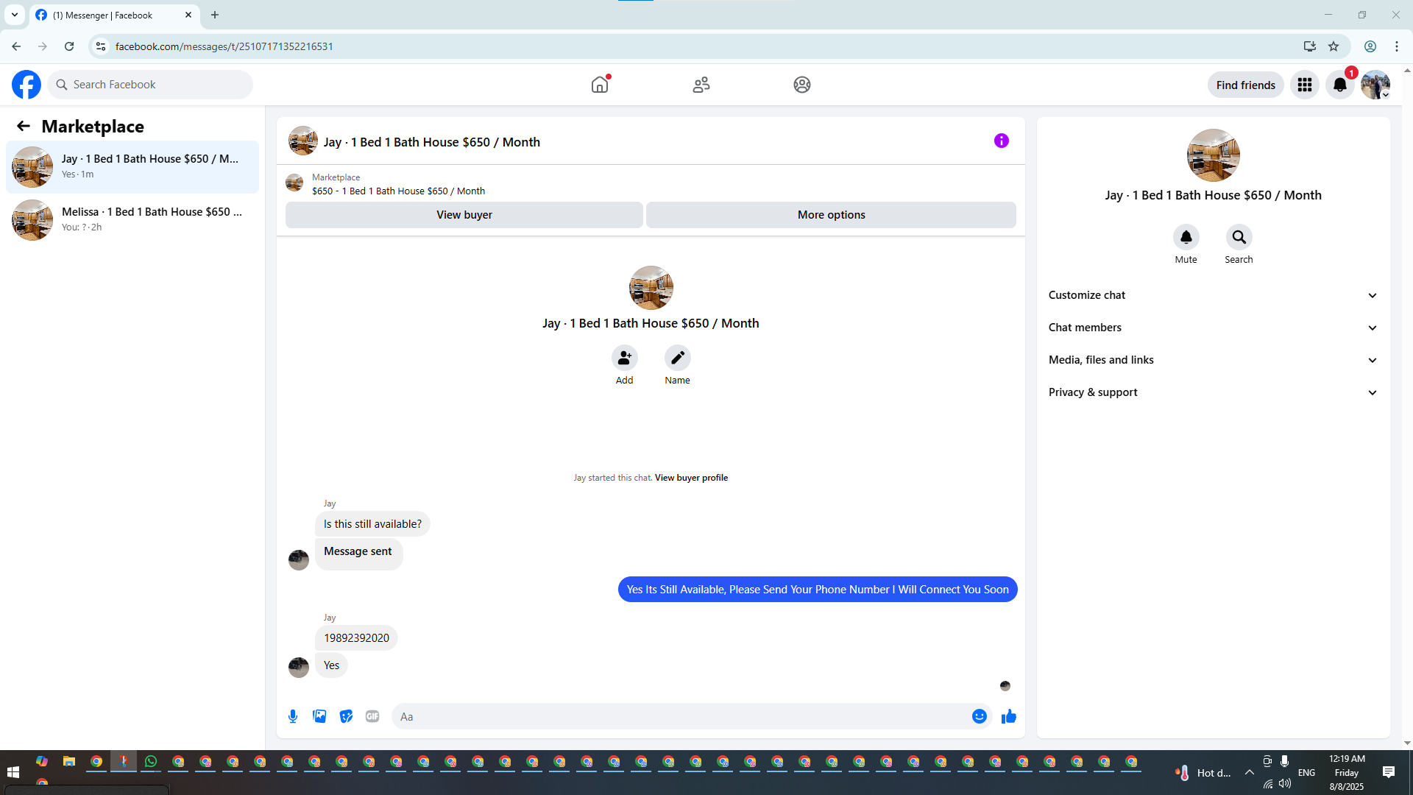1413x795 pixels.
Task: Click the Add people icon
Action: pos(624,358)
